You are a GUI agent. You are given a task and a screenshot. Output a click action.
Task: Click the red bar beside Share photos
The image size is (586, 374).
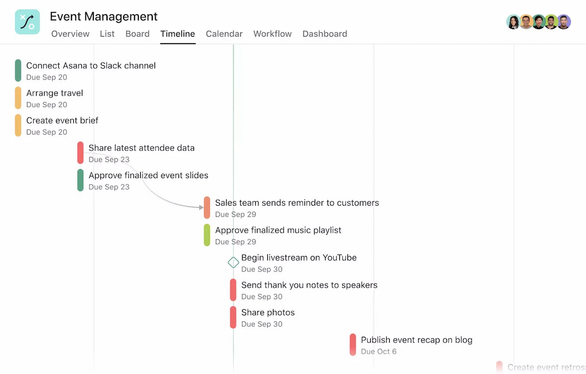click(x=233, y=317)
